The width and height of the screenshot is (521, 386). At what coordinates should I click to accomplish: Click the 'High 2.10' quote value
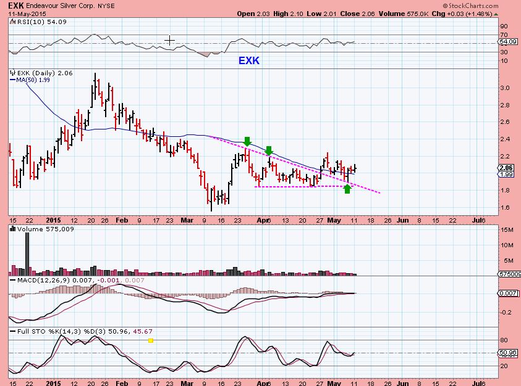pos(288,14)
